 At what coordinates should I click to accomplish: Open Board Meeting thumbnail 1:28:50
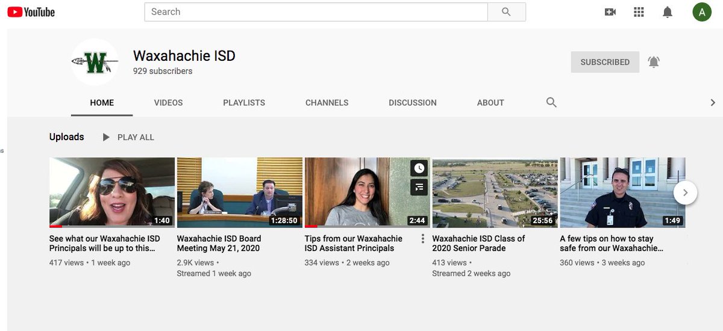(x=240, y=193)
